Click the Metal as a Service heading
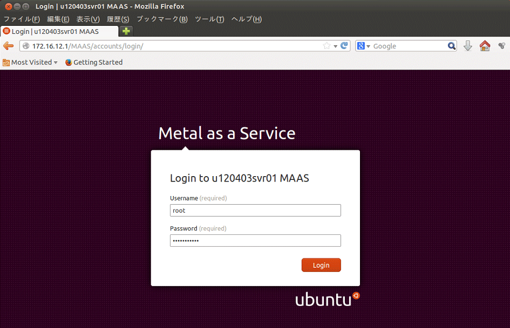This screenshot has width=510, height=328. (227, 133)
